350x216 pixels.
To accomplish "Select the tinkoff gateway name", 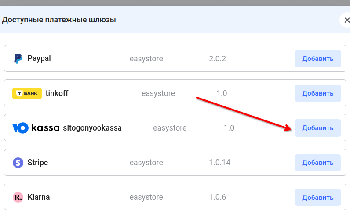I will click(57, 93).
